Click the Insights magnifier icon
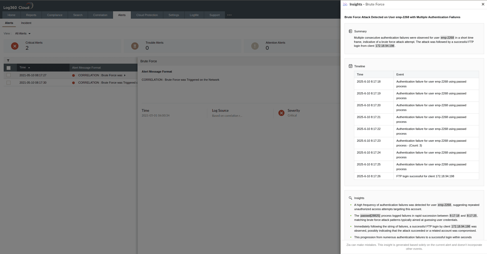This screenshot has width=487, height=254. coord(350,198)
